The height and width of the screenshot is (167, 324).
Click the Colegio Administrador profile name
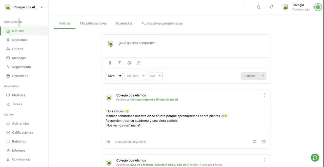point(301,7)
